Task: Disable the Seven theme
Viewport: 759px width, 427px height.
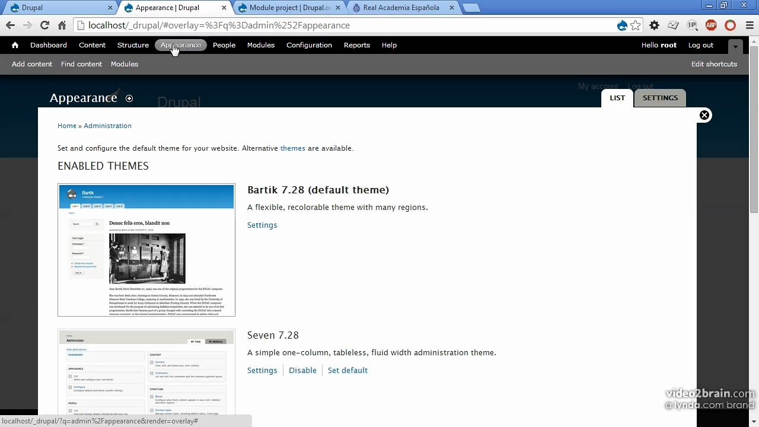Action: [302, 370]
